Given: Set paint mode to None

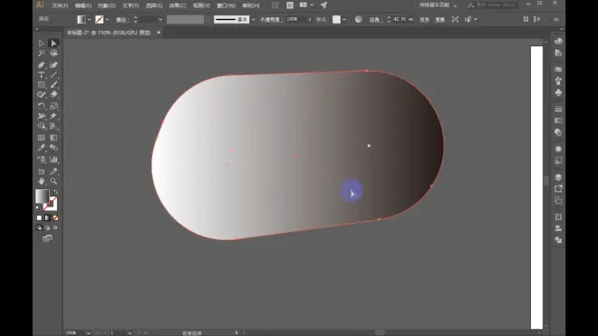Looking at the screenshot, I should pyautogui.click(x=55, y=217).
